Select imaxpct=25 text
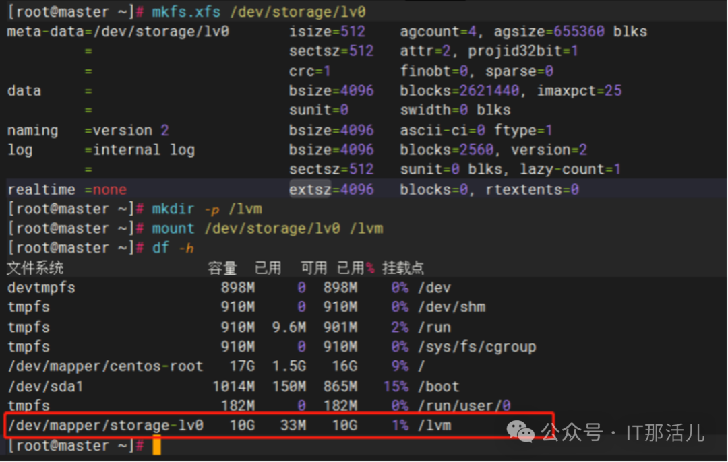The width and height of the screenshot is (728, 462). pyautogui.click(x=579, y=90)
